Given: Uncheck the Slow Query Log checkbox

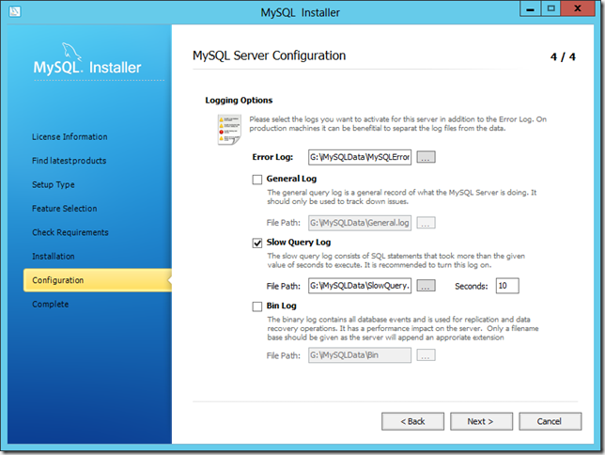Looking at the screenshot, I should (257, 243).
